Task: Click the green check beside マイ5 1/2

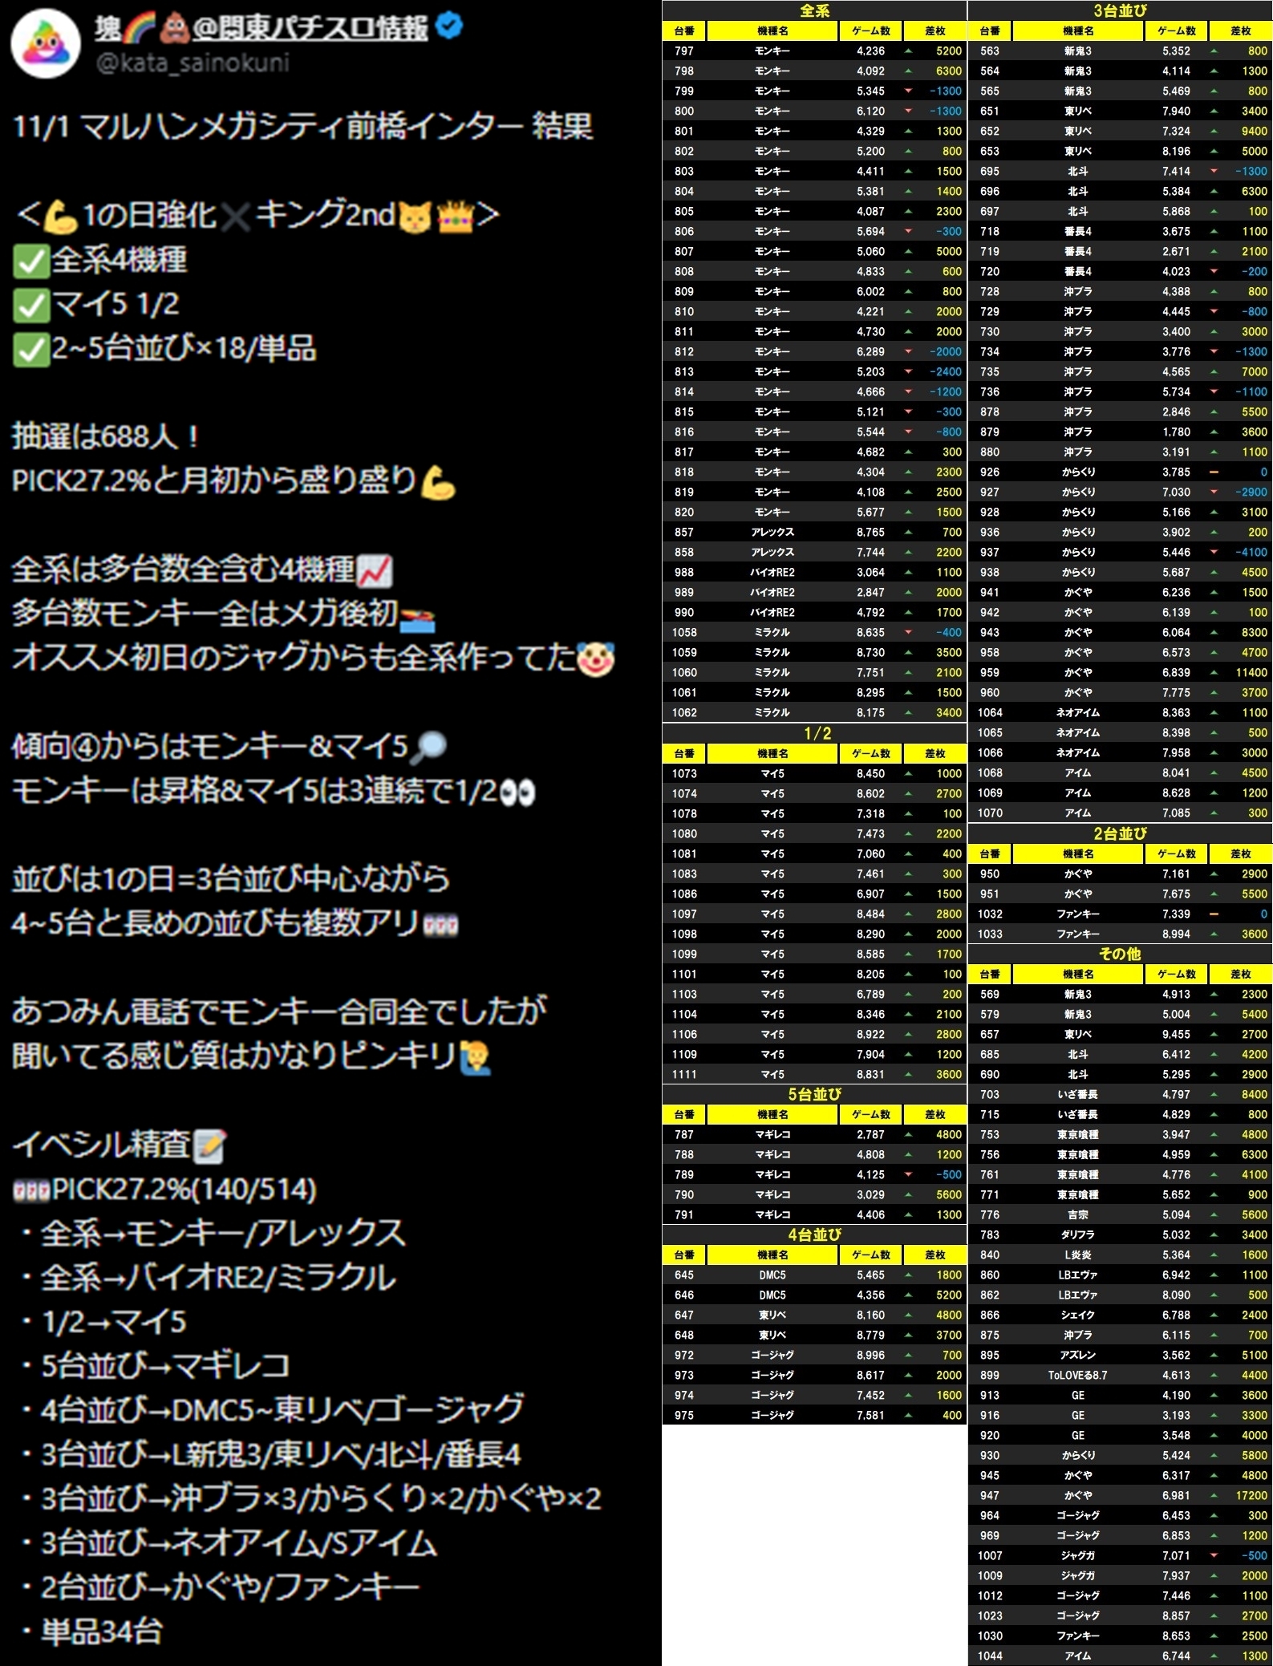Action: coord(30,305)
